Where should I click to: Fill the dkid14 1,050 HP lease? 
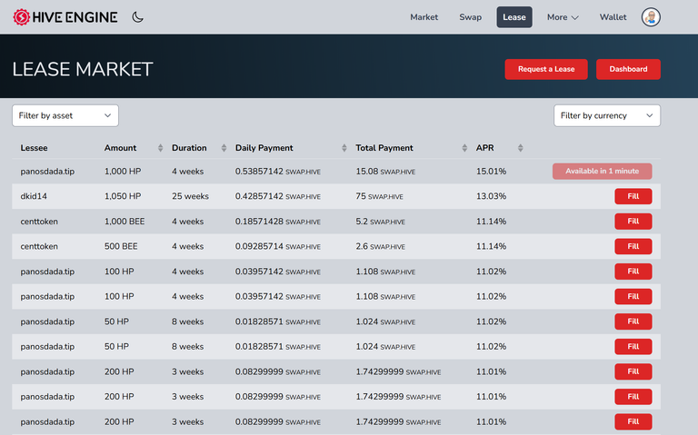click(633, 196)
